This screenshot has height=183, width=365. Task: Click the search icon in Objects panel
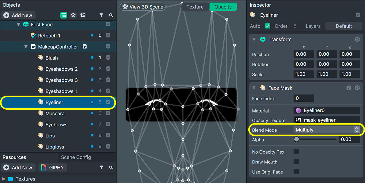(x=111, y=15)
